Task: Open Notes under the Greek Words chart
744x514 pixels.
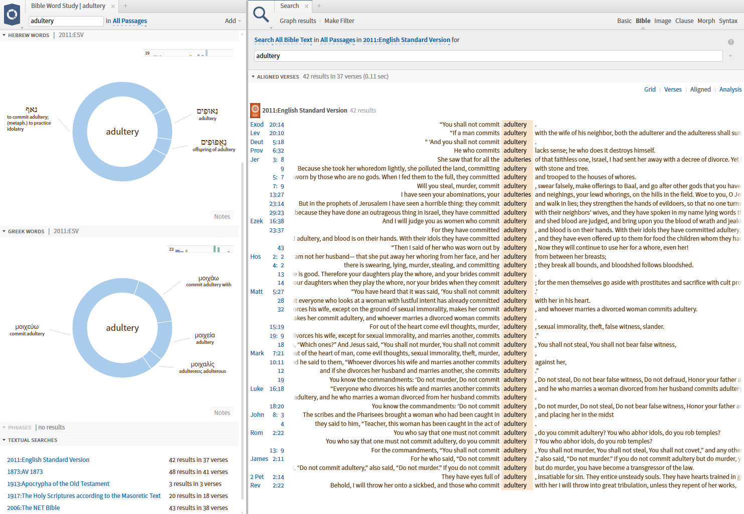Action: [x=222, y=413]
